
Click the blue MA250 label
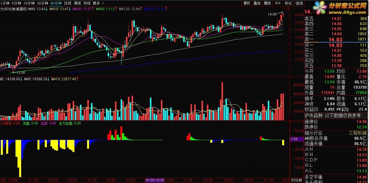pyautogui.click(x=155, y=9)
